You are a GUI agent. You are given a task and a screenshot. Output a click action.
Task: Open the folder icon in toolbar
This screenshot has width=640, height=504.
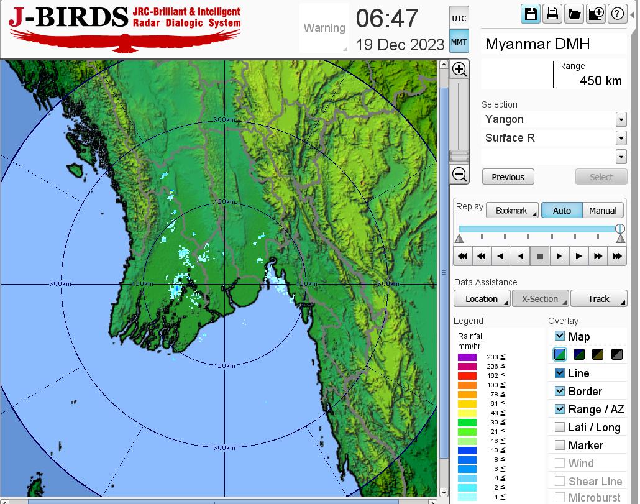574,14
